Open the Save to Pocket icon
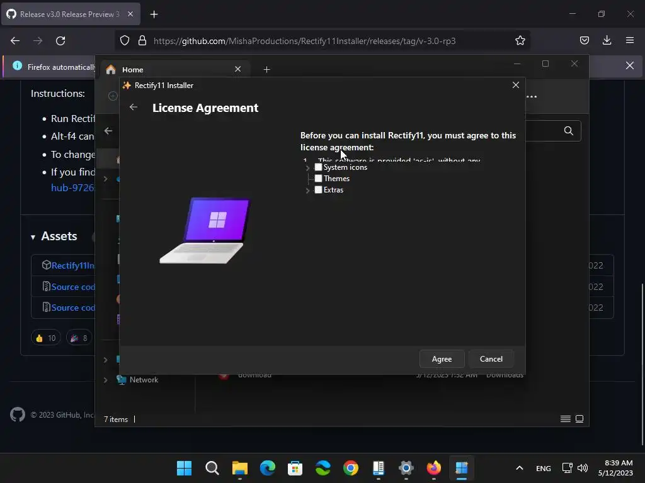The width and height of the screenshot is (645, 483). click(584, 40)
